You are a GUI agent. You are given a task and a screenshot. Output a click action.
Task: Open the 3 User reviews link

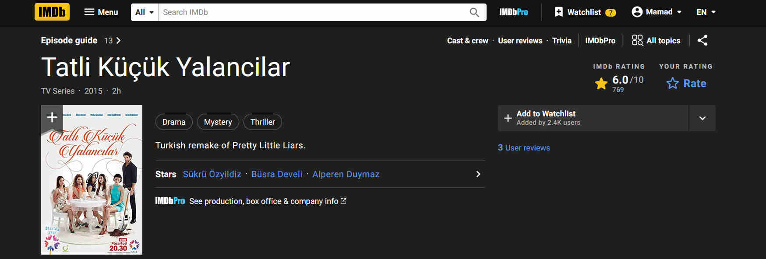click(524, 148)
